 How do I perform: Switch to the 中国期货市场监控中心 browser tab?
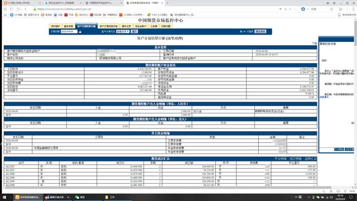point(104,3)
